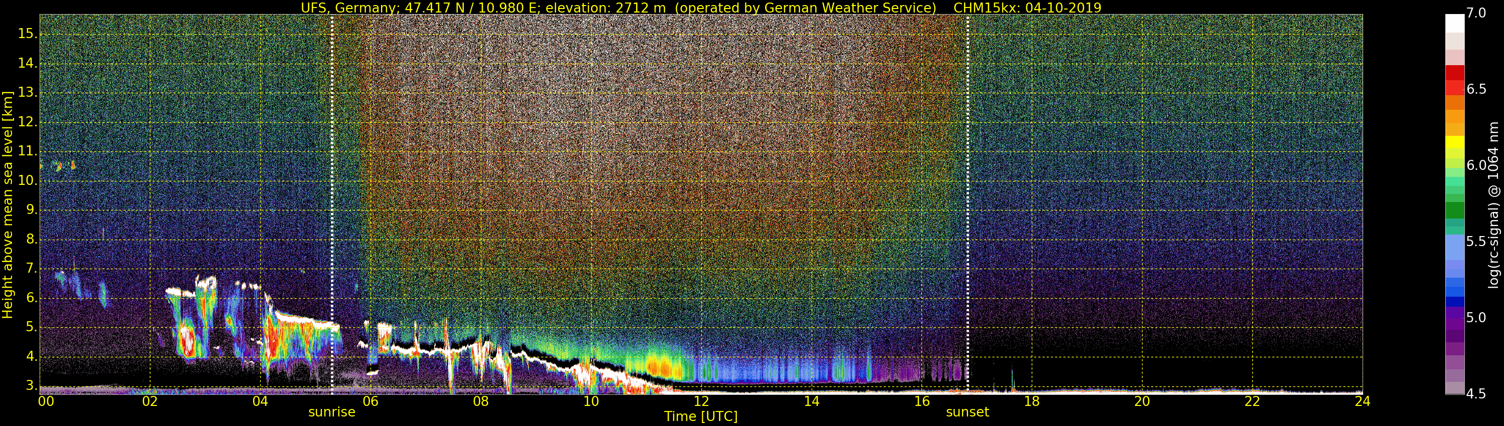Click the "08" tick on the time axis

pos(480,401)
